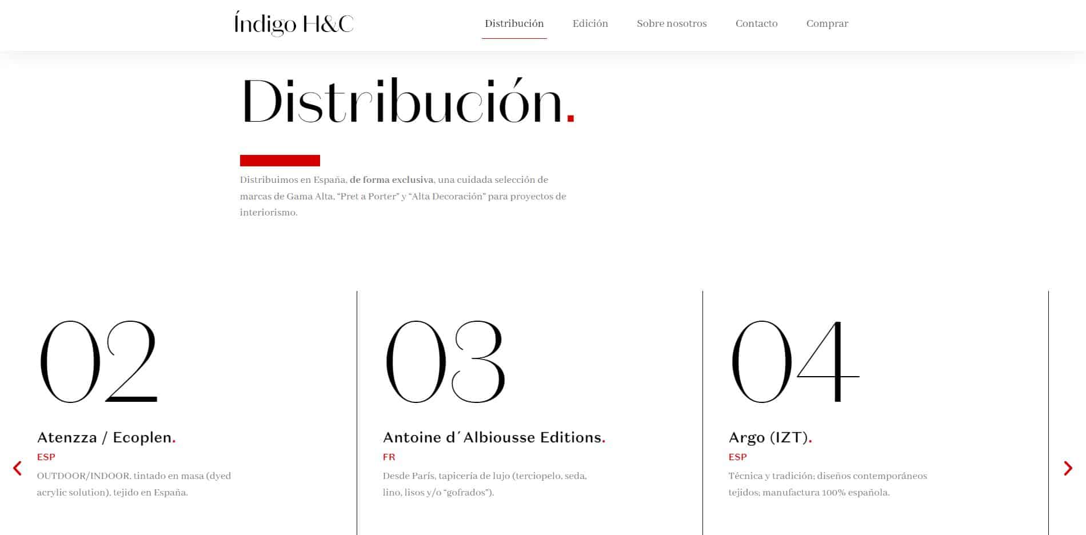Open the Edición menu item
The image size is (1086, 535).
590,23
